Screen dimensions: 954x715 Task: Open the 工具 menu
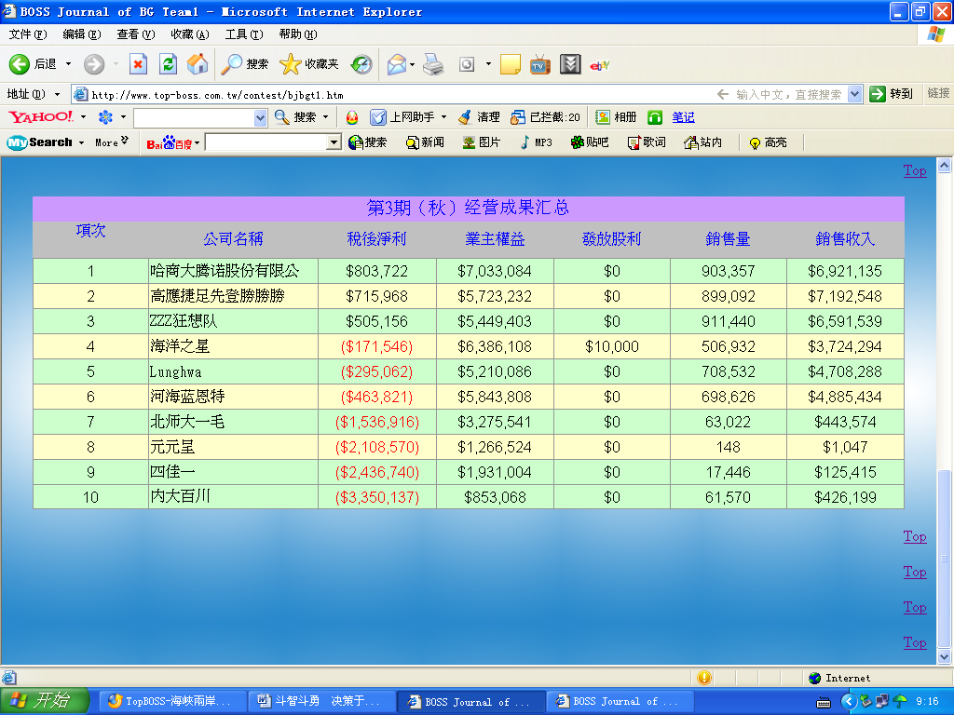coord(243,34)
